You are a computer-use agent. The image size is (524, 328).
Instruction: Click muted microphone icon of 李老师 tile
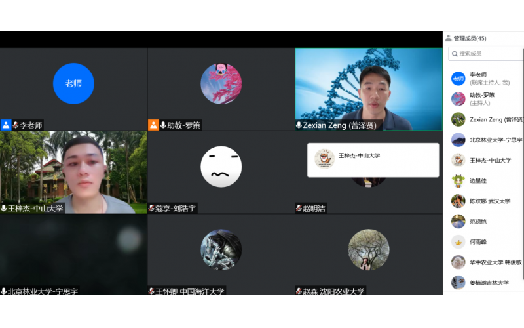click(x=15, y=125)
